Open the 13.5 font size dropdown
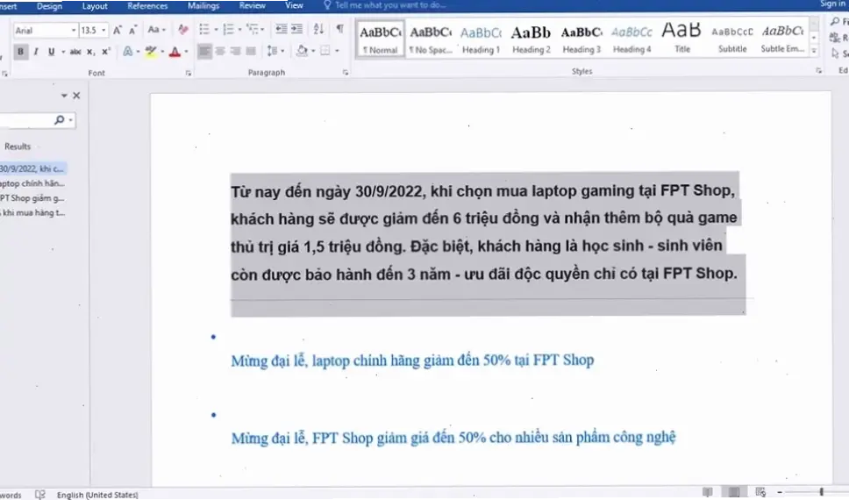Screen dimensions: 849x500 (x=103, y=31)
